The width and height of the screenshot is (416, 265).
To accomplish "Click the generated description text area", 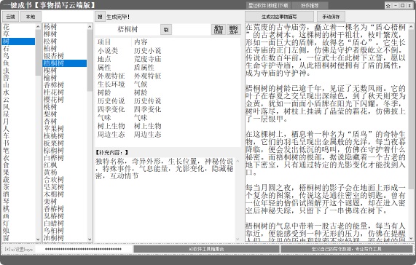I will point(326,132).
